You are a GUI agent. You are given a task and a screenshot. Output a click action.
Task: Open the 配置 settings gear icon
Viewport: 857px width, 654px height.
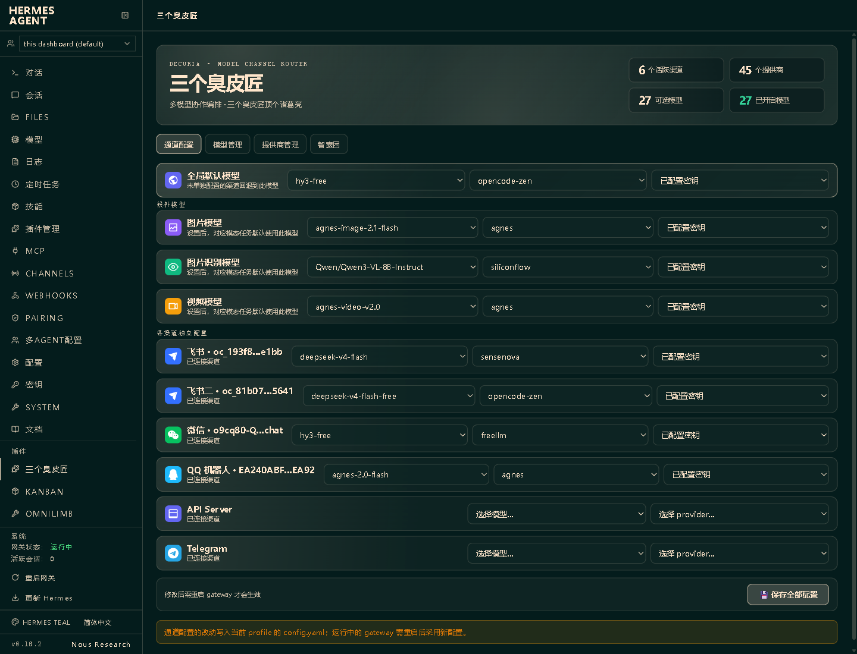[15, 363]
